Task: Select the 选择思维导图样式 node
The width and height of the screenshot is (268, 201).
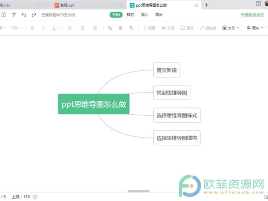Action: click(177, 115)
